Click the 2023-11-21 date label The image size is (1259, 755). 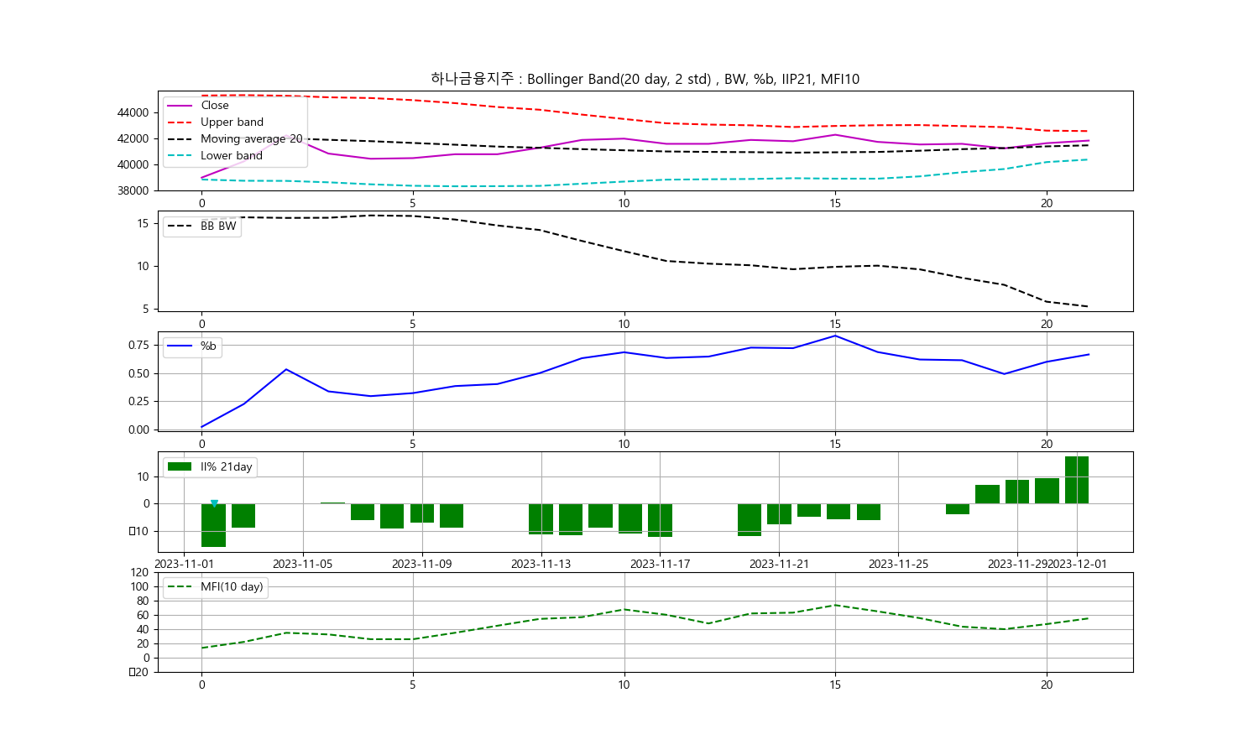pyautogui.click(x=780, y=564)
